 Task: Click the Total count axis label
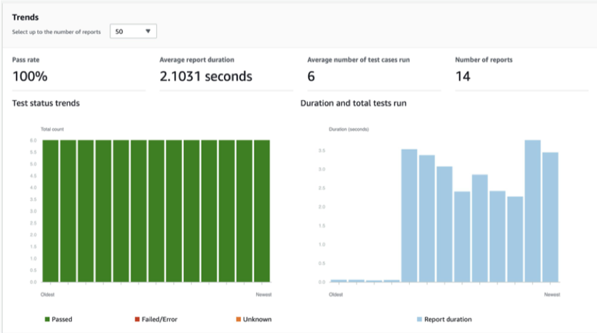pos(52,129)
